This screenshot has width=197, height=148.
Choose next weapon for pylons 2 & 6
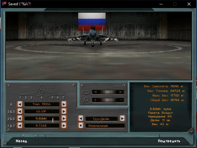(64, 118)
